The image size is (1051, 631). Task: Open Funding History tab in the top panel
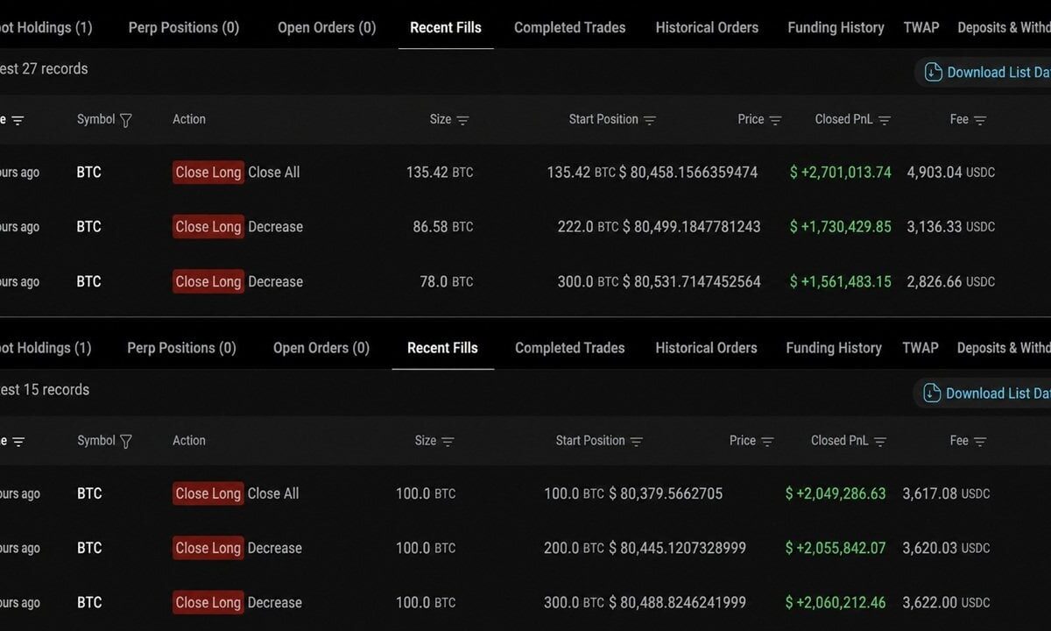[836, 27]
